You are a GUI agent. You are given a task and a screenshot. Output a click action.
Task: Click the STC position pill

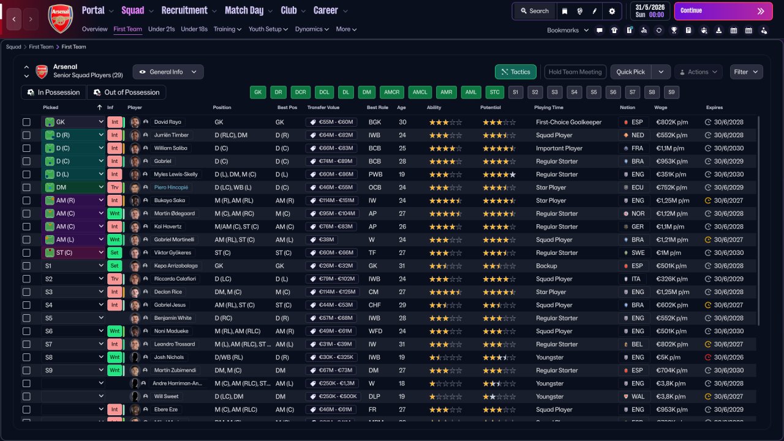pyautogui.click(x=495, y=92)
